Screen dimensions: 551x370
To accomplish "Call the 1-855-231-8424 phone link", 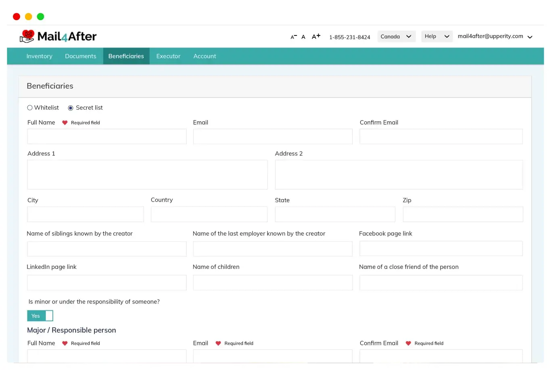I will pyautogui.click(x=349, y=37).
